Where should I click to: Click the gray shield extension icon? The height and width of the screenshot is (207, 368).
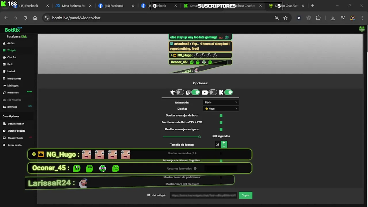tap(308, 18)
